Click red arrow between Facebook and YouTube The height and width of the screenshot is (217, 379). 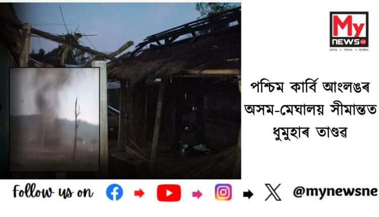[139, 193]
